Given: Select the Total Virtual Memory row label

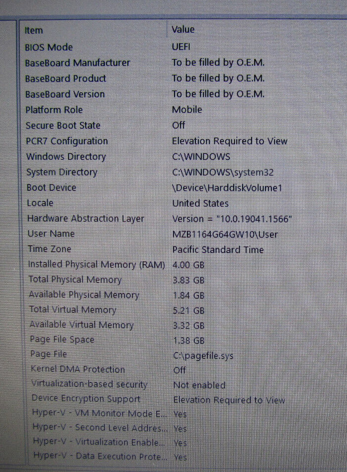Looking at the screenshot, I should [x=73, y=309].
